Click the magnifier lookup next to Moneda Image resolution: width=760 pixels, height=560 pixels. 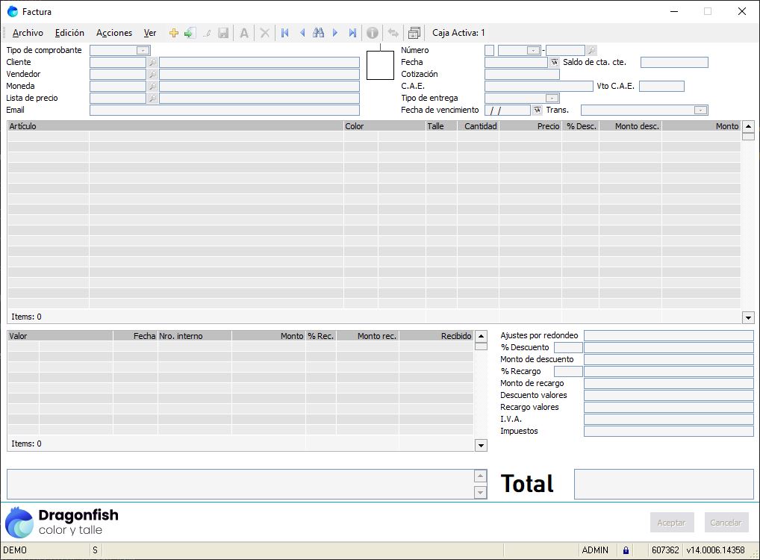click(152, 87)
